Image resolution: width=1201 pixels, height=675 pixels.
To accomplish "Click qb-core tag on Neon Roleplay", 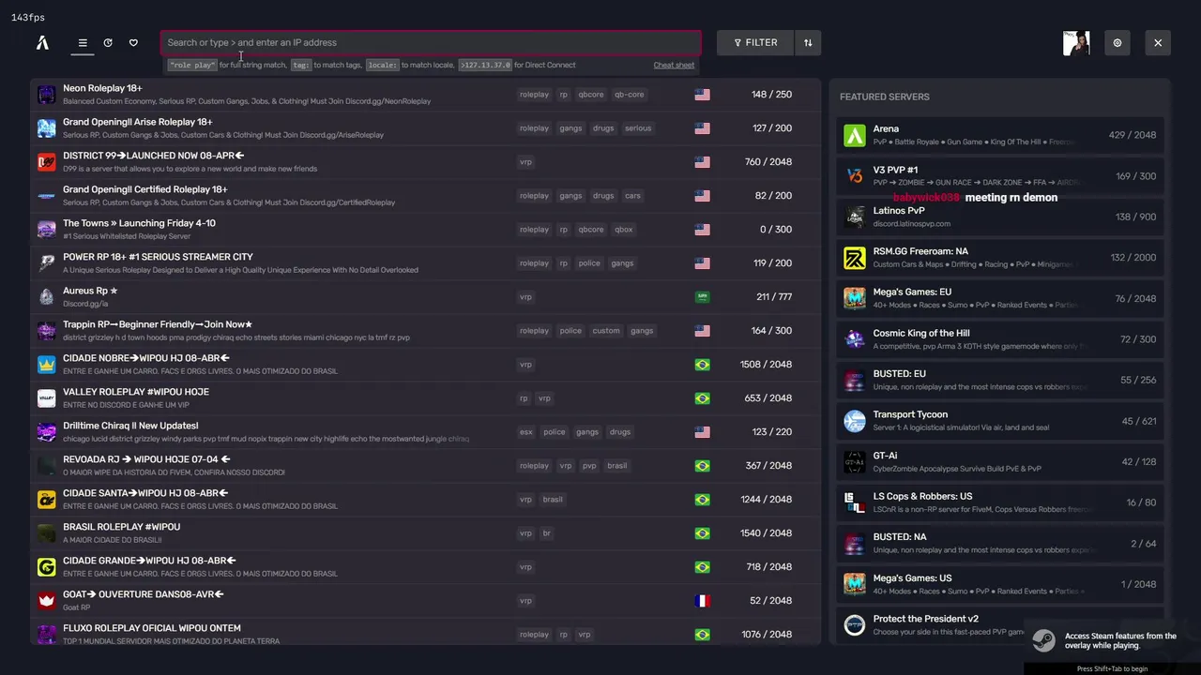I will [x=629, y=95].
